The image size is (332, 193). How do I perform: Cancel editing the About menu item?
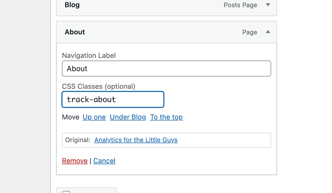coord(104,161)
